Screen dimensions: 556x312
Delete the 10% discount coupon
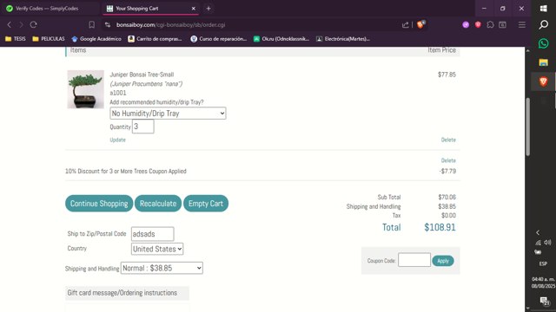coord(448,160)
